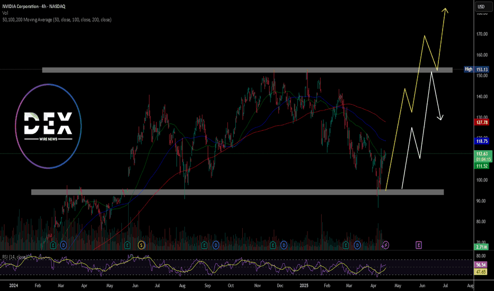Viewport: 494px width, 291px height.
Task: Click the earnings marker near February 2024
Action: click(x=53, y=245)
